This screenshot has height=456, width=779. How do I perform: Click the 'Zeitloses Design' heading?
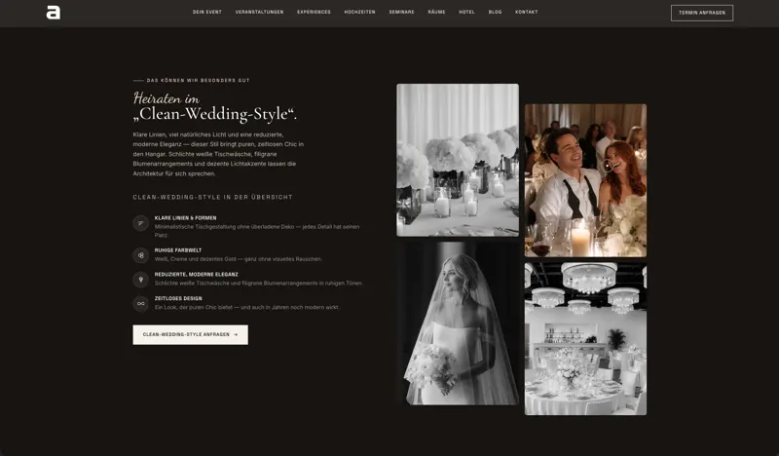click(178, 298)
